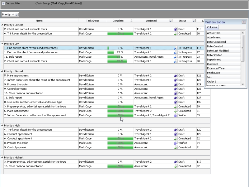The height and width of the screenshot is (187, 249).
Task: Select Date Last Modified in the Customization list
Action: pyautogui.click(x=223, y=51)
